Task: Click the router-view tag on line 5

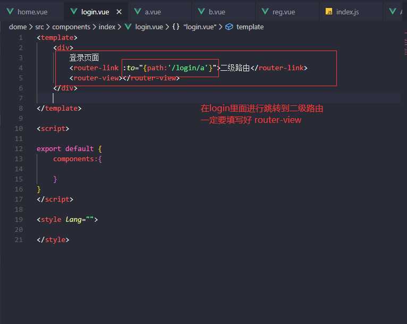Action: click(x=124, y=78)
